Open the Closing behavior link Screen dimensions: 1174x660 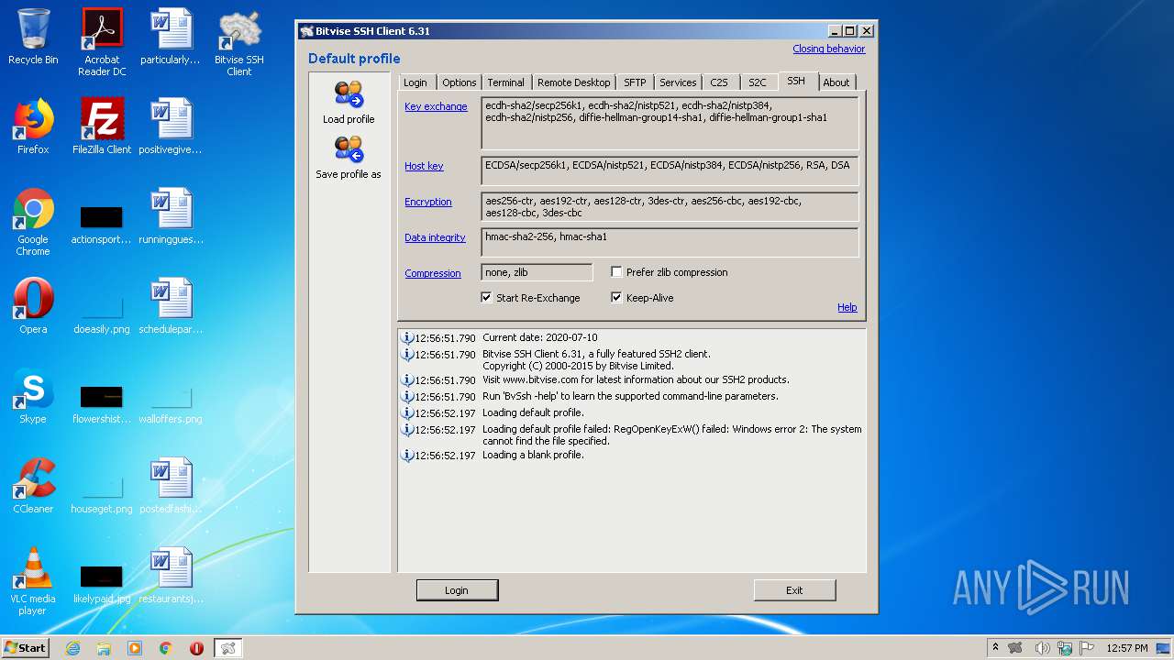(x=829, y=49)
